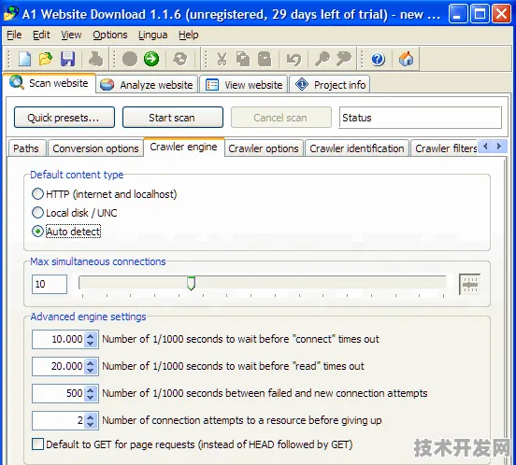
Task: Open the Conversion options sub-tab
Action: [x=95, y=148]
